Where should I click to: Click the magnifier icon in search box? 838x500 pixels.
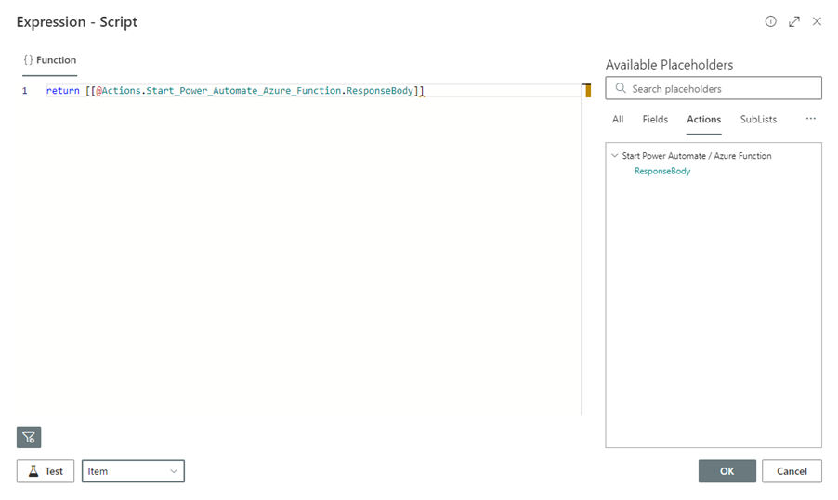[620, 88]
